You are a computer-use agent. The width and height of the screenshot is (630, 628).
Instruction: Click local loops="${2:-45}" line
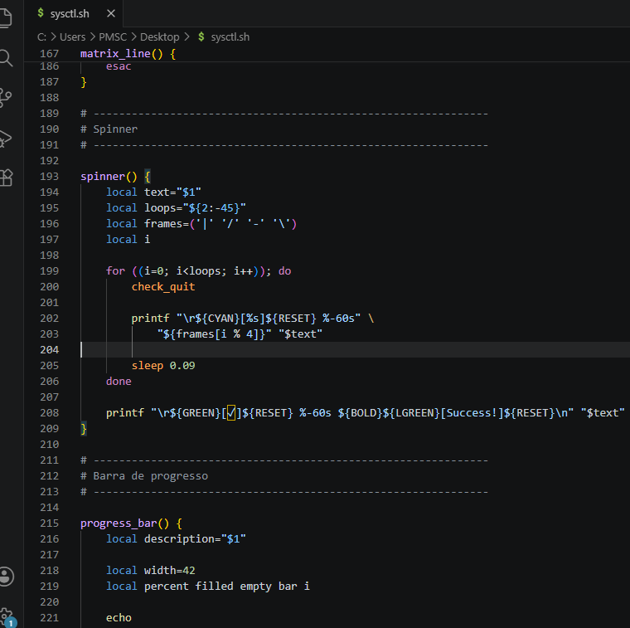pyautogui.click(x=176, y=208)
